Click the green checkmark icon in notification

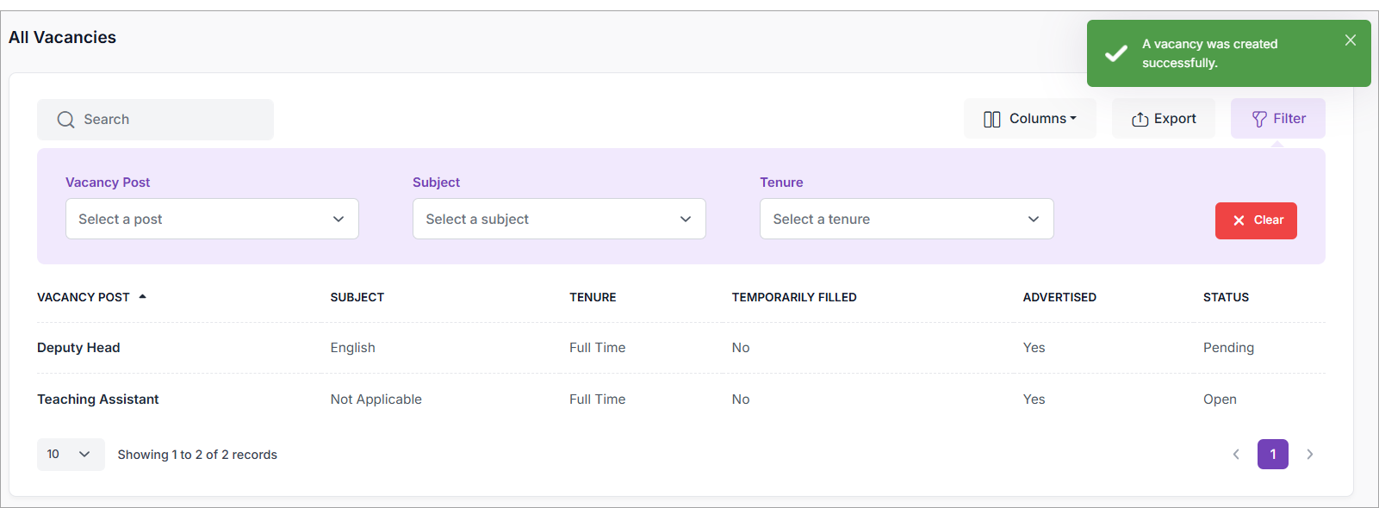click(1116, 53)
